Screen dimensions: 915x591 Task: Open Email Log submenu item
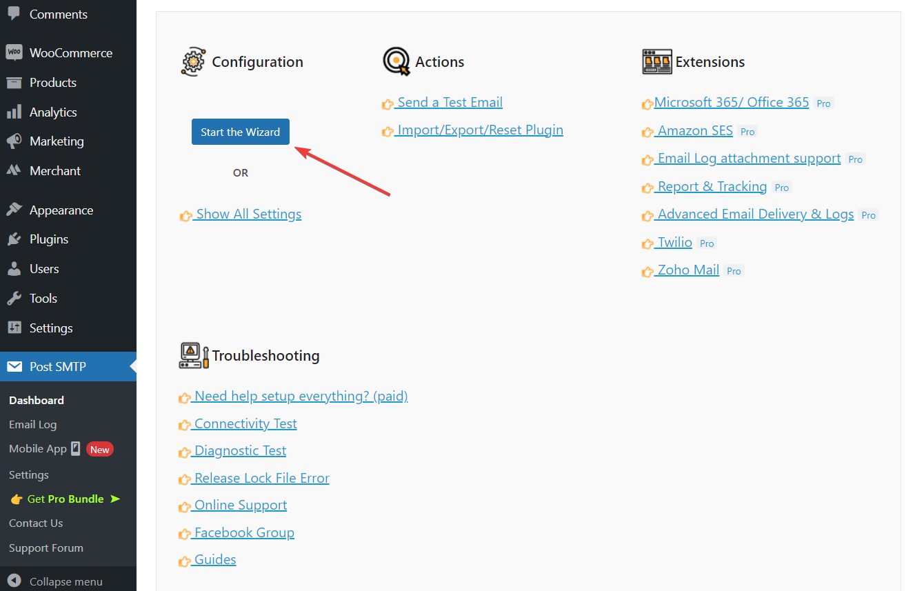[33, 425]
